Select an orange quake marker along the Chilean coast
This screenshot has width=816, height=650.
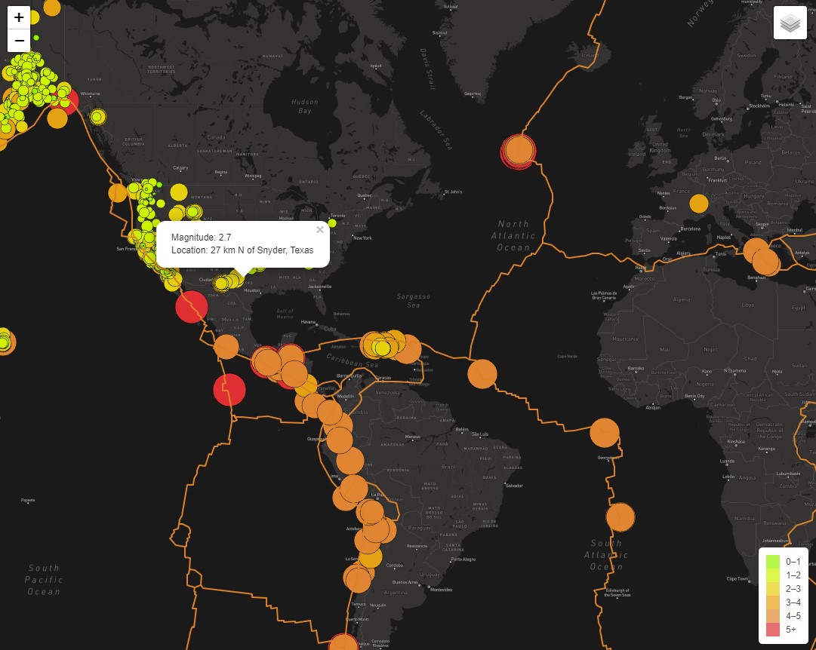(x=359, y=579)
